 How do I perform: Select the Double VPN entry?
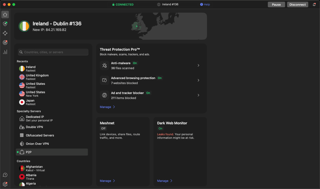pos(52,127)
